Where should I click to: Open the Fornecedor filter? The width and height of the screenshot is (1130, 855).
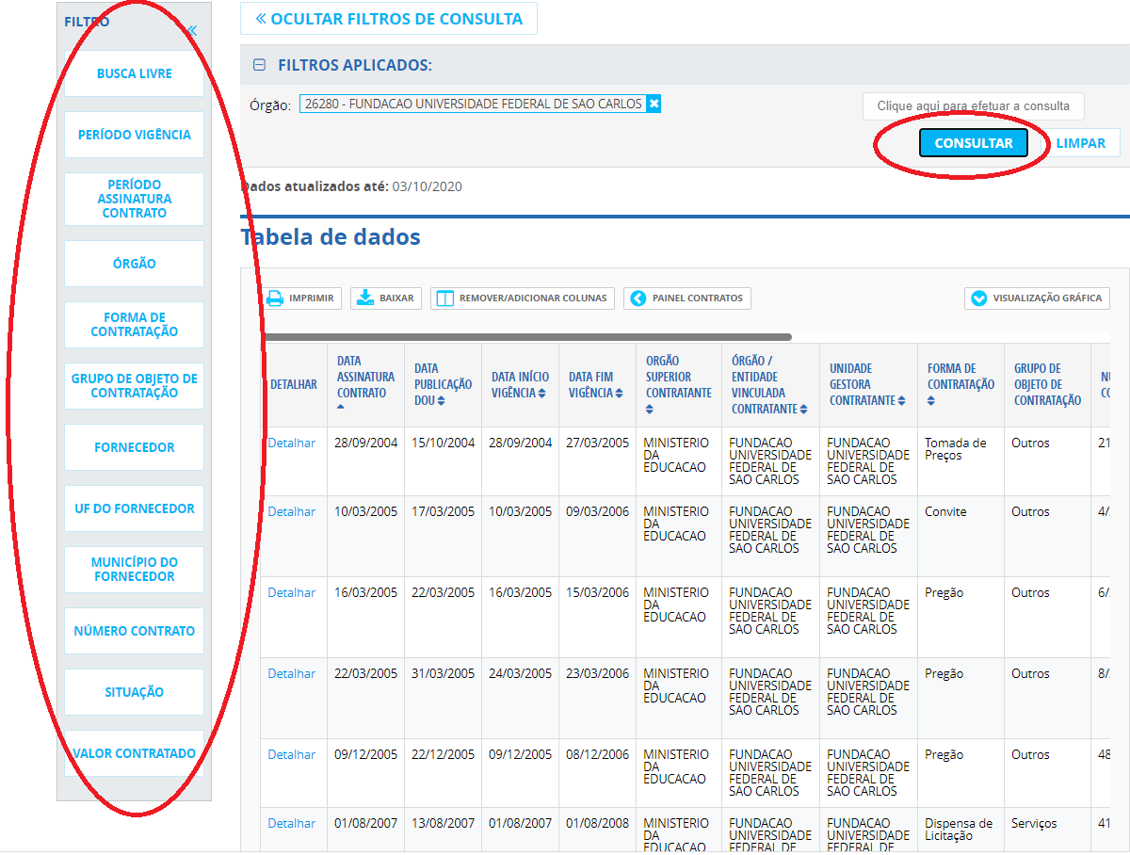pos(135,447)
